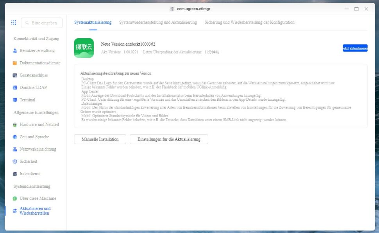
Task: Open Systemwiederherstellung und Aktualisierung tab
Action: [x=158, y=22]
